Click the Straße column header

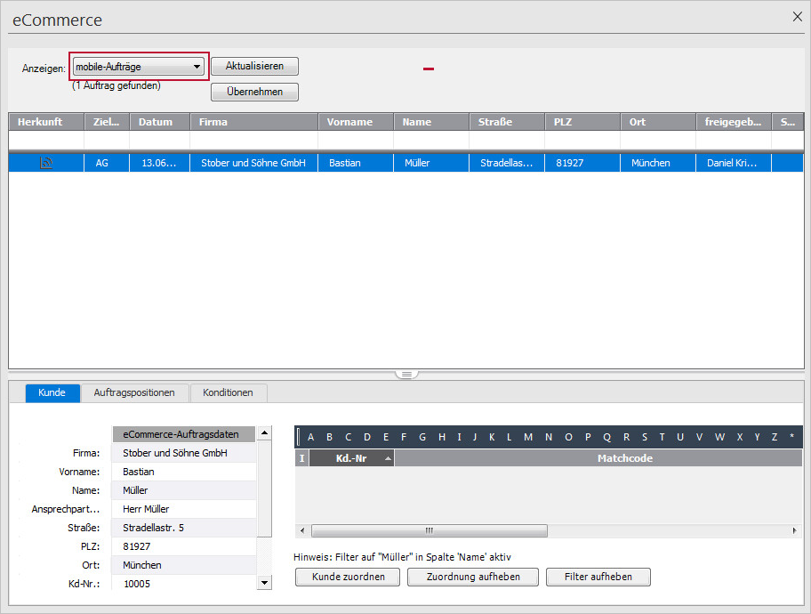click(x=507, y=122)
